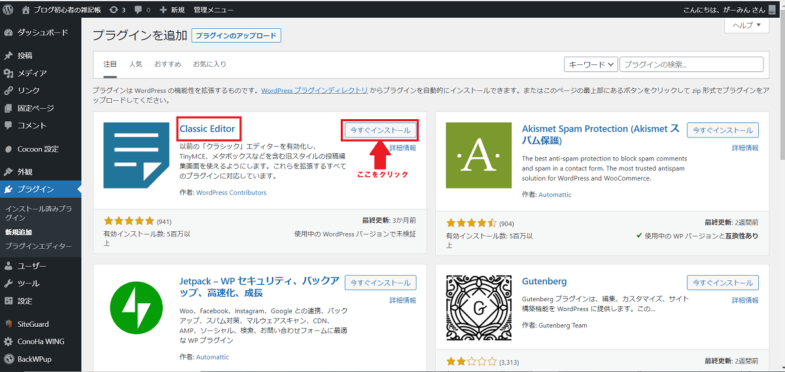
Task: Expand the ヘルプ help tab
Action: click(x=746, y=26)
